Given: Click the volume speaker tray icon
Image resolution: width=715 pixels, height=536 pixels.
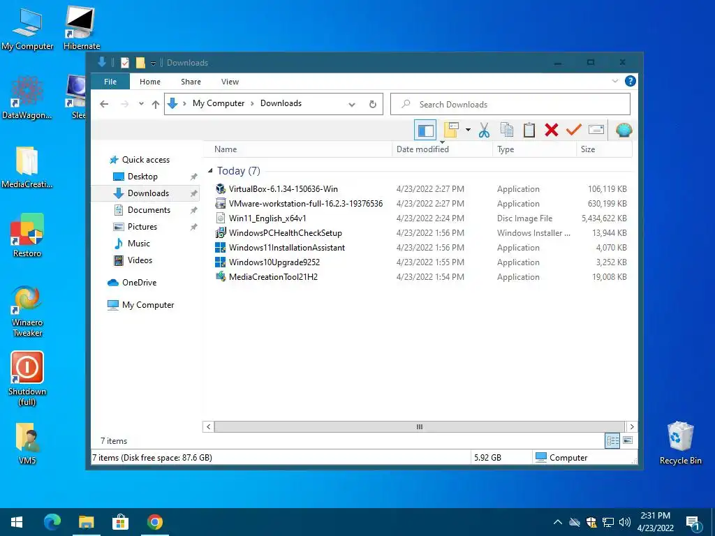Looking at the screenshot, I should click(625, 522).
